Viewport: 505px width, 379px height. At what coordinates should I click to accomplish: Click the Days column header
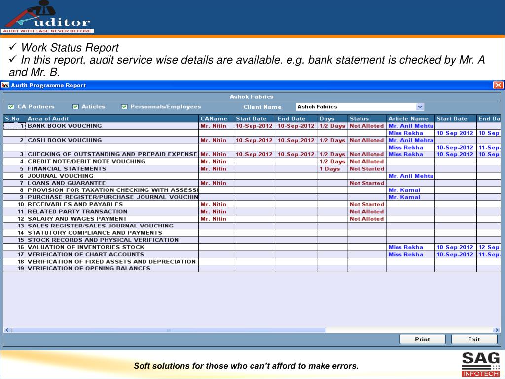333,119
